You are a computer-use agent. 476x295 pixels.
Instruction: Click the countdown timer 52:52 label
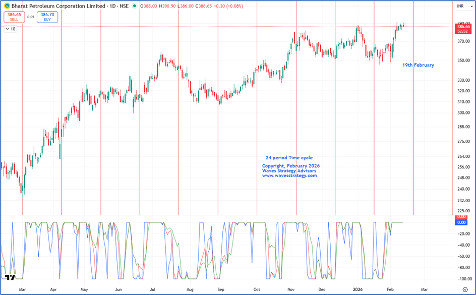click(463, 31)
